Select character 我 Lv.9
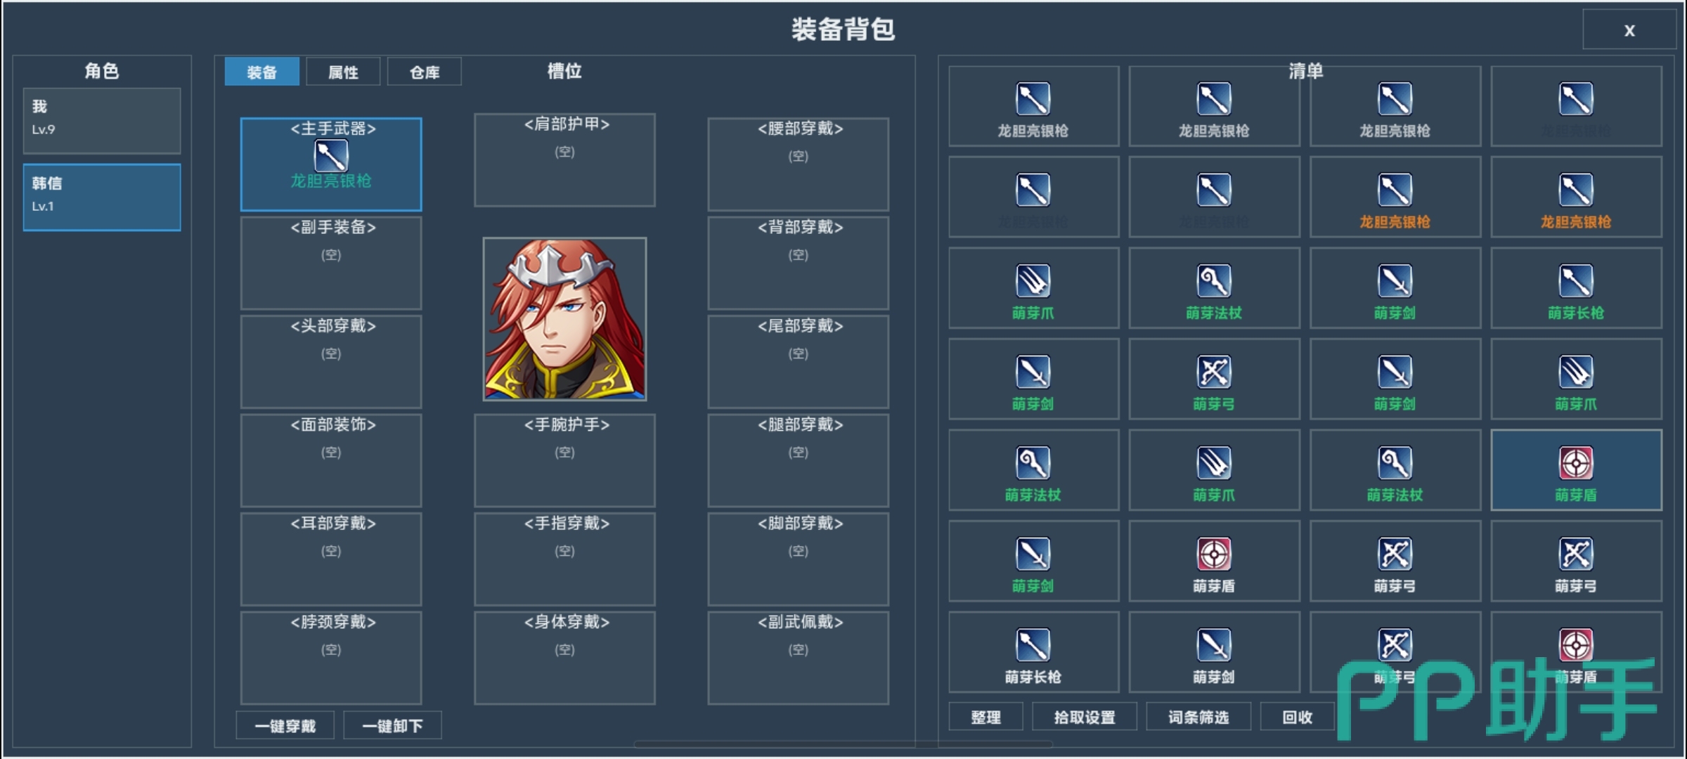1687x759 pixels. [102, 120]
